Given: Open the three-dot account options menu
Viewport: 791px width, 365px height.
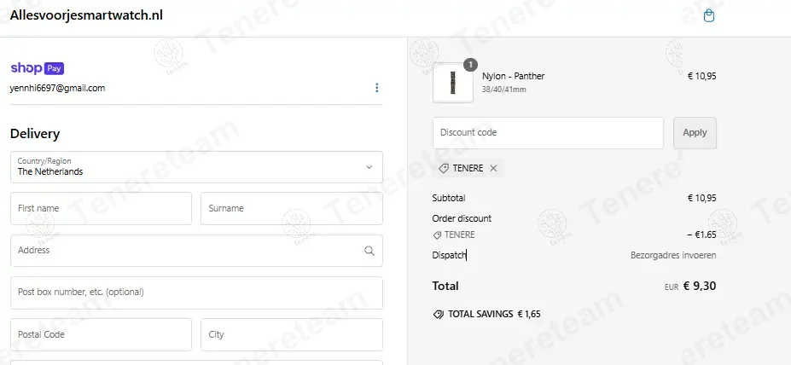Looking at the screenshot, I should click(x=376, y=88).
